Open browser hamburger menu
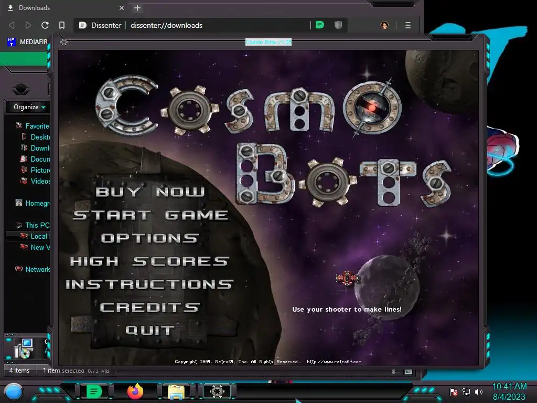Image resolution: width=537 pixels, height=403 pixels. click(x=407, y=25)
